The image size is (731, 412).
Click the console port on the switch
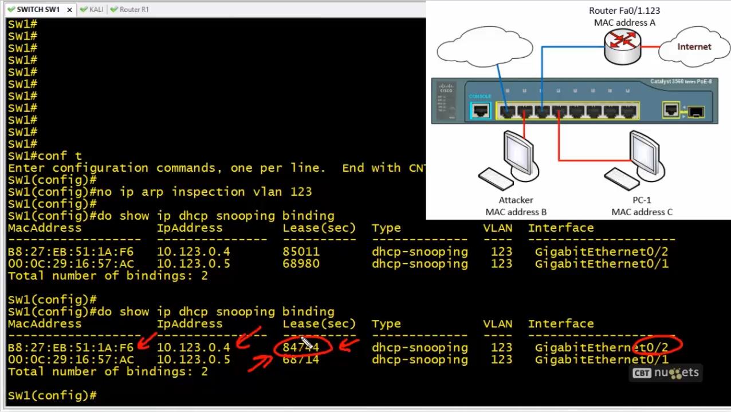tap(480, 109)
